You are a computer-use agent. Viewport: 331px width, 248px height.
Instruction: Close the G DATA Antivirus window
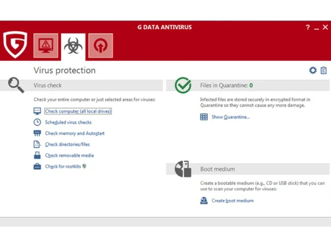coord(325,27)
